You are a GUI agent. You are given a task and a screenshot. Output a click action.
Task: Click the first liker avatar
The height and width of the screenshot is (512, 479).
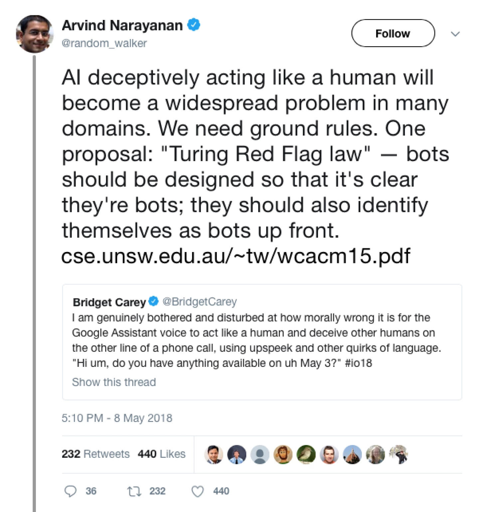(x=214, y=454)
